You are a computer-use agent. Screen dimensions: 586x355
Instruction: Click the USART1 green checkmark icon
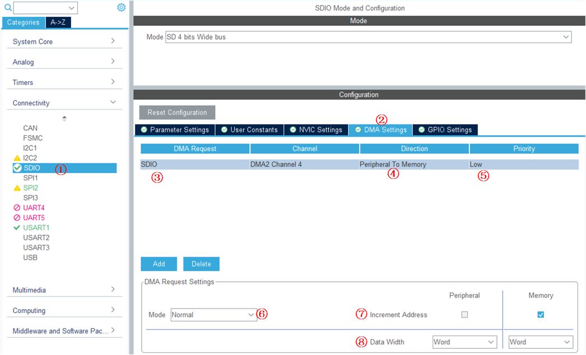tap(17, 228)
